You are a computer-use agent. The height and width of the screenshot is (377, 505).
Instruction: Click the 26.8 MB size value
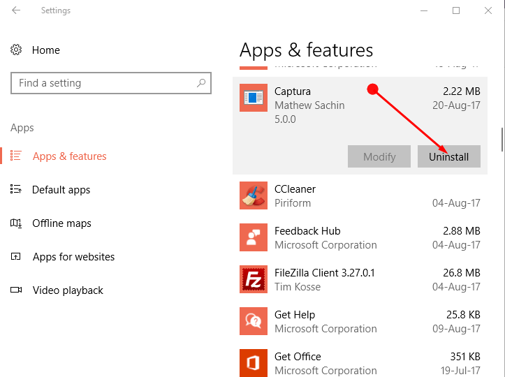pyautogui.click(x=462, y=273)
